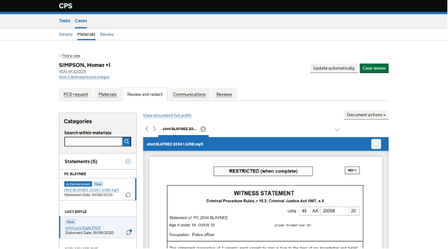The width and height of the screenshot is (448, 249).
Task: Open Tasks in the top navigation
Action: click(x=64, y=20)
